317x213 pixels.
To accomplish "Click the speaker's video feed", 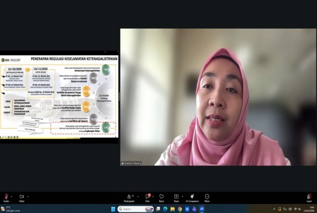I will coord(218,97).
